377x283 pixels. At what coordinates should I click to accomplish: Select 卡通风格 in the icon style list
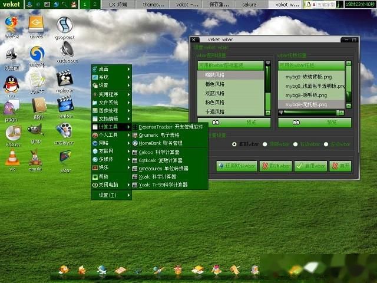point(230,111)
